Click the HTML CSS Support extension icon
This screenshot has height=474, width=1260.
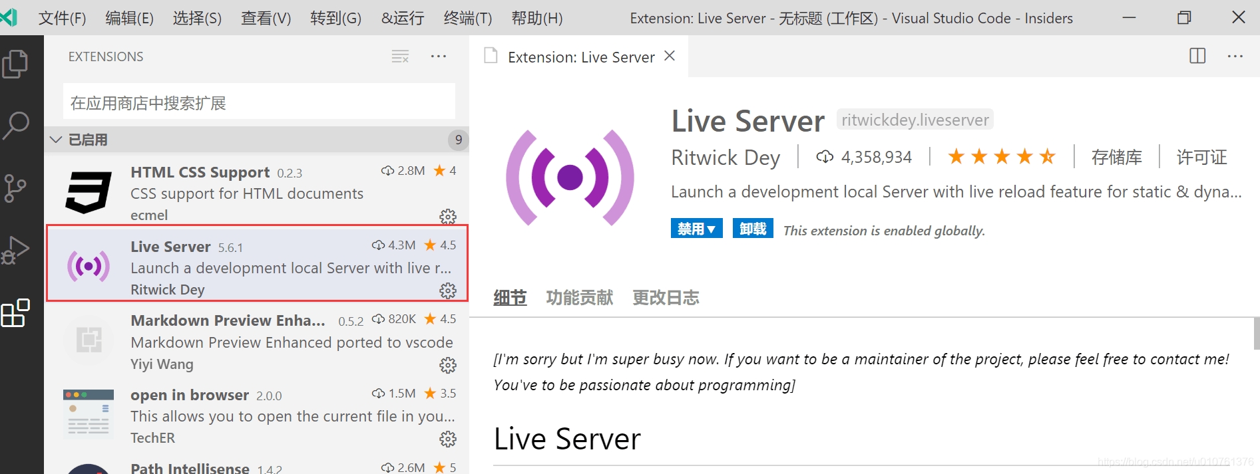[89, 193]
